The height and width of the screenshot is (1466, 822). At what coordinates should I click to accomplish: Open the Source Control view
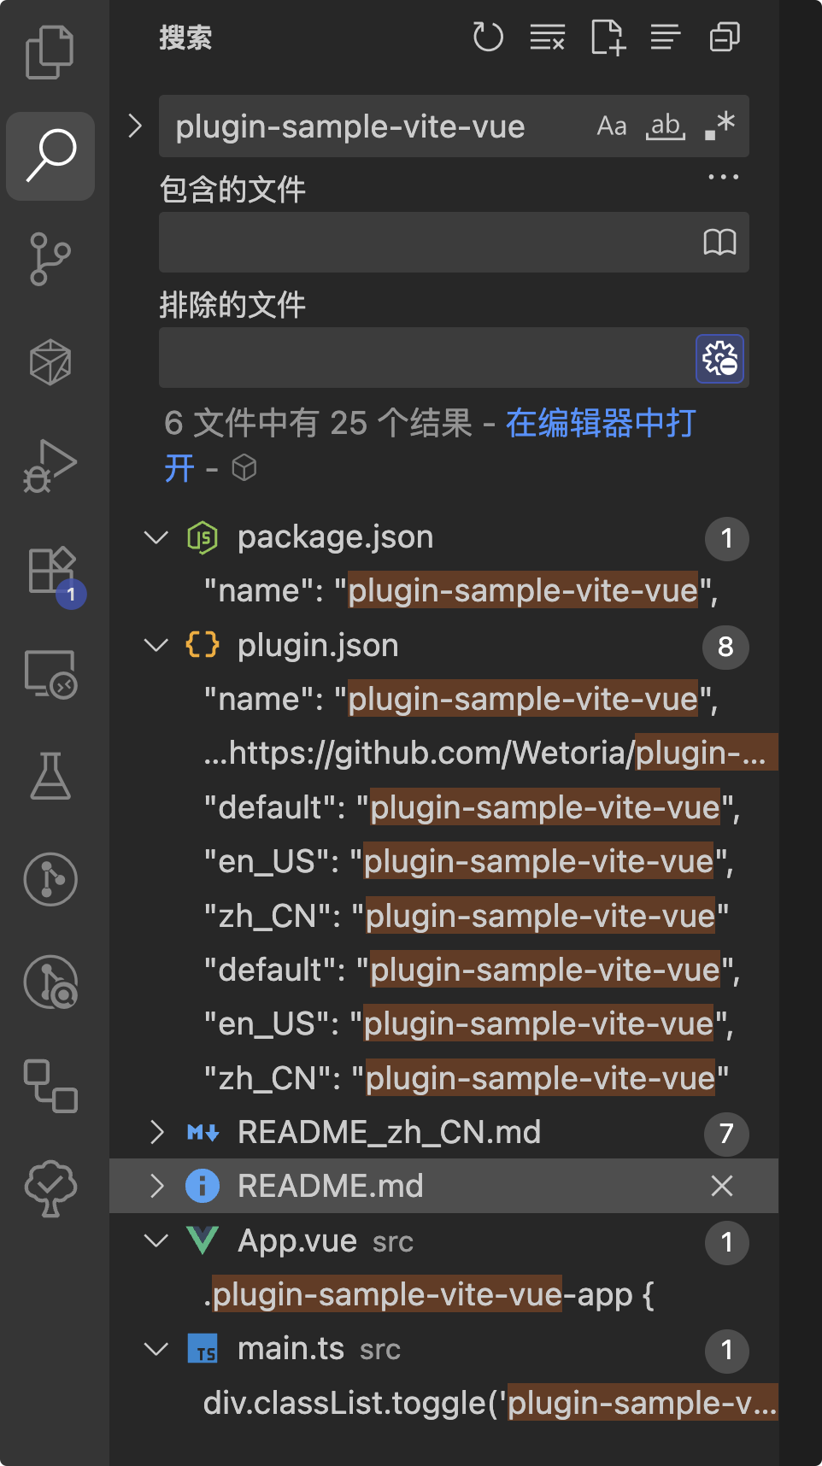tap(50, 259)
